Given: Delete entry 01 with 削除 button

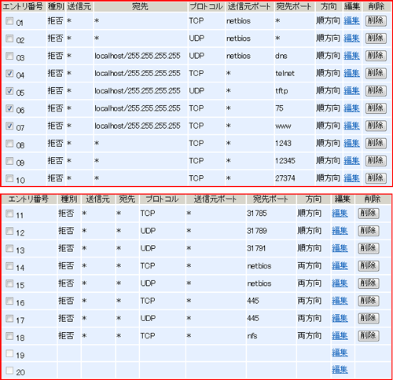Looking at the screenshot, I should [x=376, y=20].
